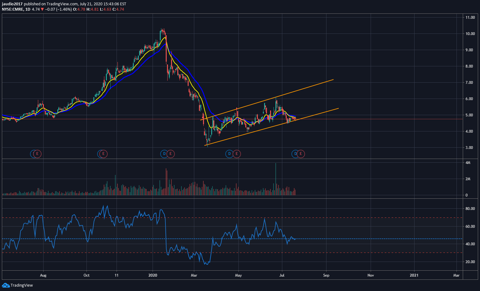480x291 pixels.
Task: Select the dividend D marker above 2020 label
Action: [x=164, y=154]
